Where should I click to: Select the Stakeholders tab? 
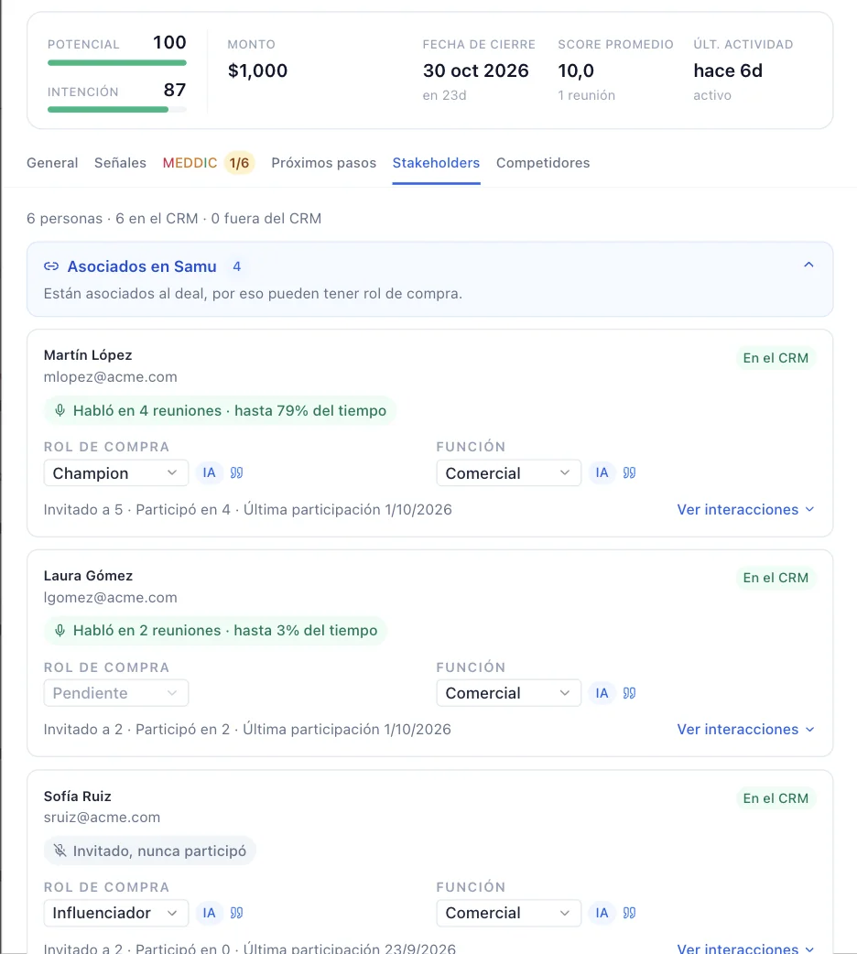coord(436,163)
